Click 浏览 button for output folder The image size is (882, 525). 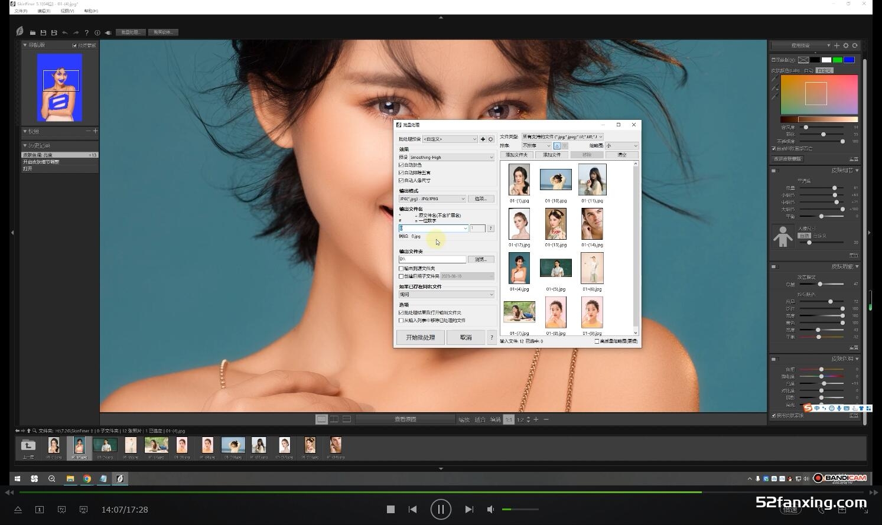[x=480, y=259]
